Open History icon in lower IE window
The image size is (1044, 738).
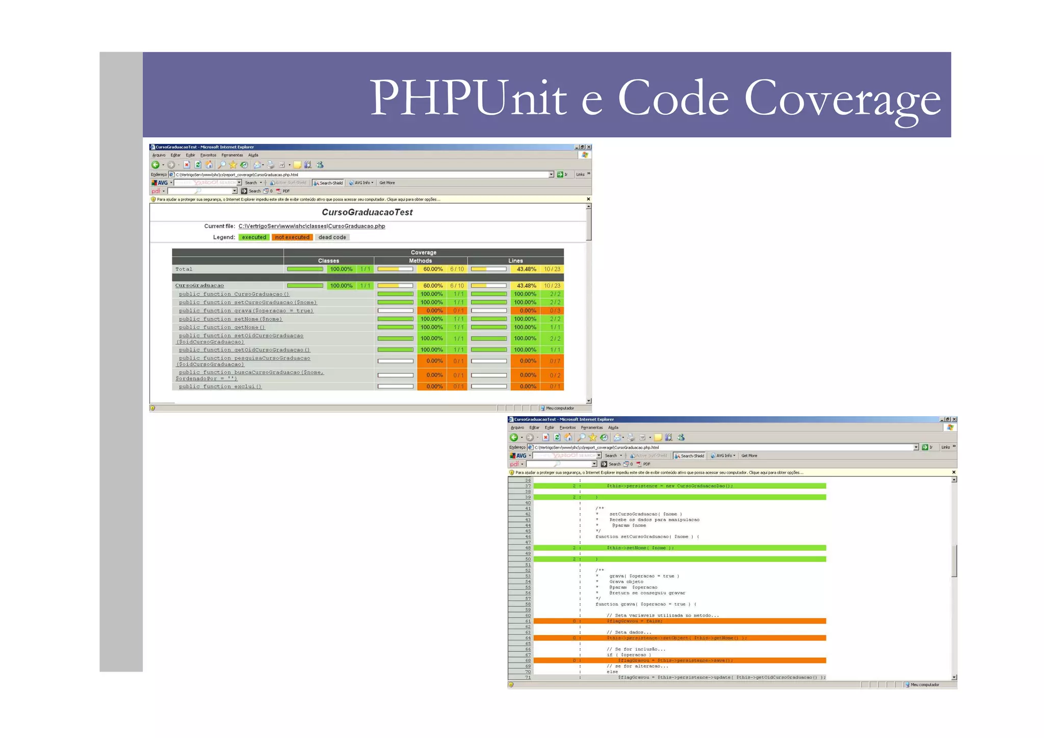click(604, 438)
